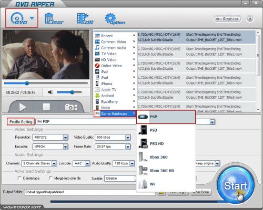Screen dimensions: 263x210
Task: Click the video playback seek slider
Action: [x=46, y=83]
